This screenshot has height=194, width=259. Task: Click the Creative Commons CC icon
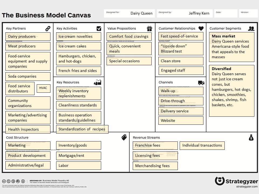(x=4, y=181)
